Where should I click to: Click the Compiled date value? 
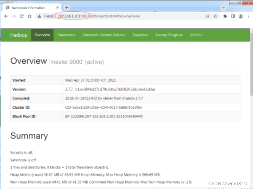tap(104, 98)
